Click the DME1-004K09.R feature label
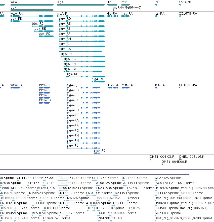The width and height of the screenshot is (214, 222). coord(175,162)
